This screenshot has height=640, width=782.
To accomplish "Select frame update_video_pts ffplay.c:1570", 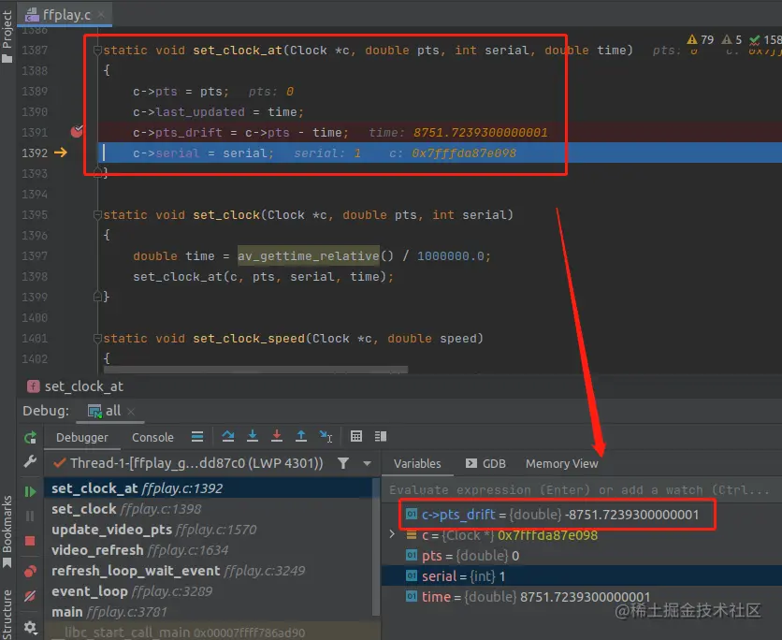I will [209, 530].
